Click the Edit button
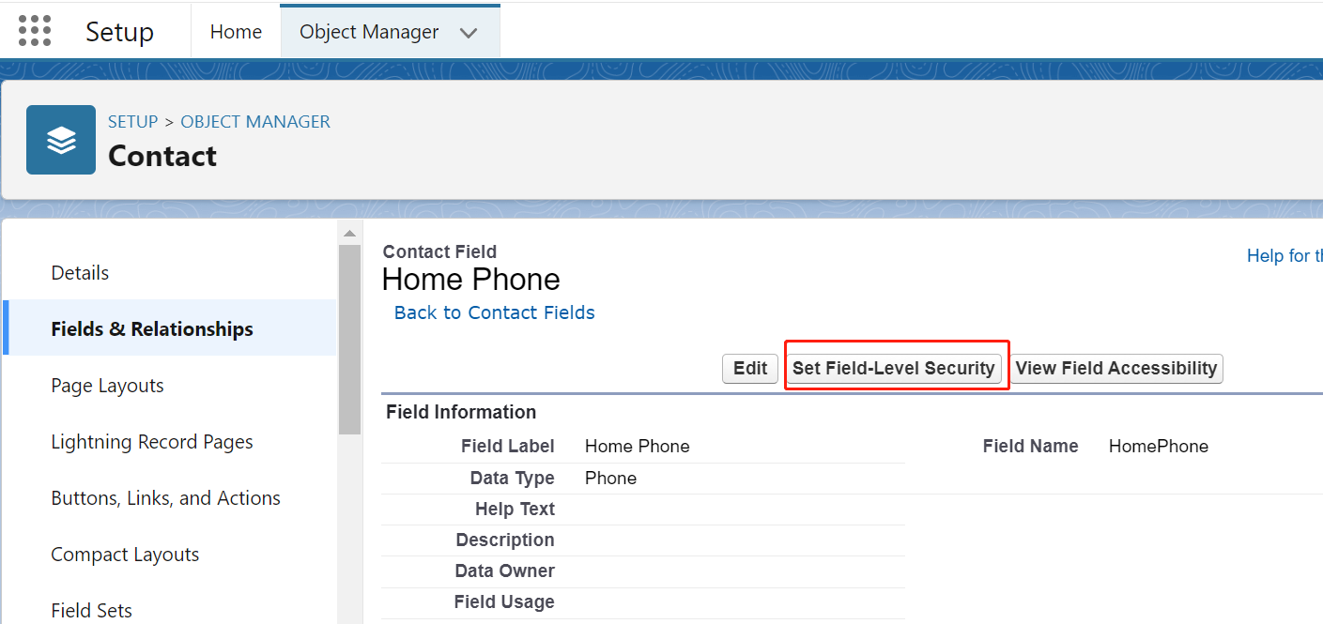The width and height of the screenshot is (1323, 624). point(750,368)
